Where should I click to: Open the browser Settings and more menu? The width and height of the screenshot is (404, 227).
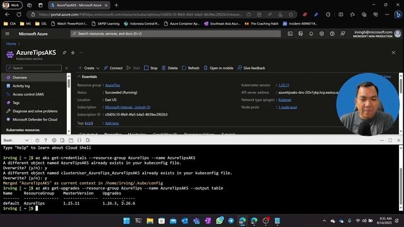pyautogui.click(x=387, y=15)
